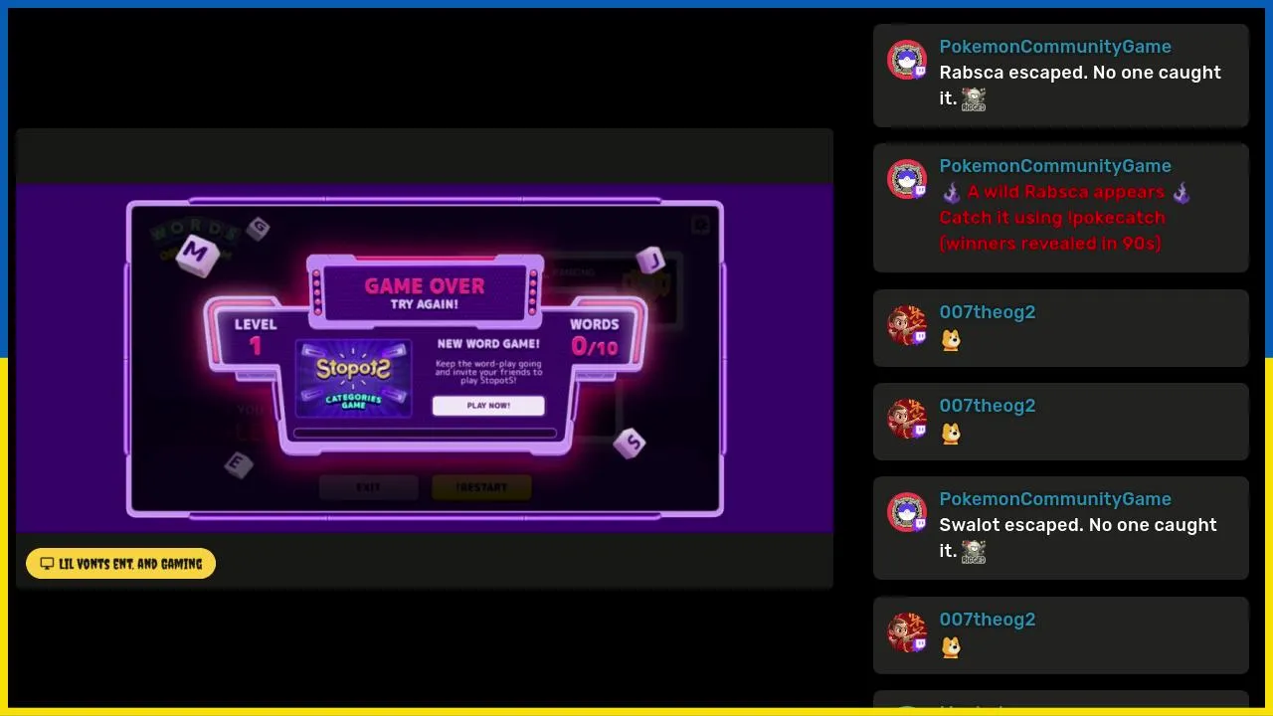
Task: Click 007theog2 username directly after wild Rabsca message
Action: tap(988, 312)
